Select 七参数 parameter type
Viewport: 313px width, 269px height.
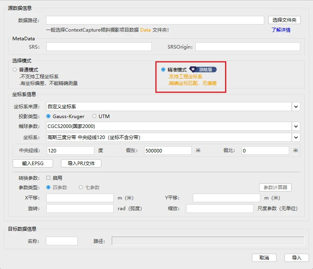81,187
